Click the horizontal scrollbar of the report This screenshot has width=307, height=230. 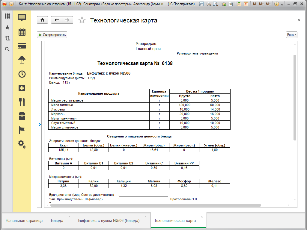point(156,205)
